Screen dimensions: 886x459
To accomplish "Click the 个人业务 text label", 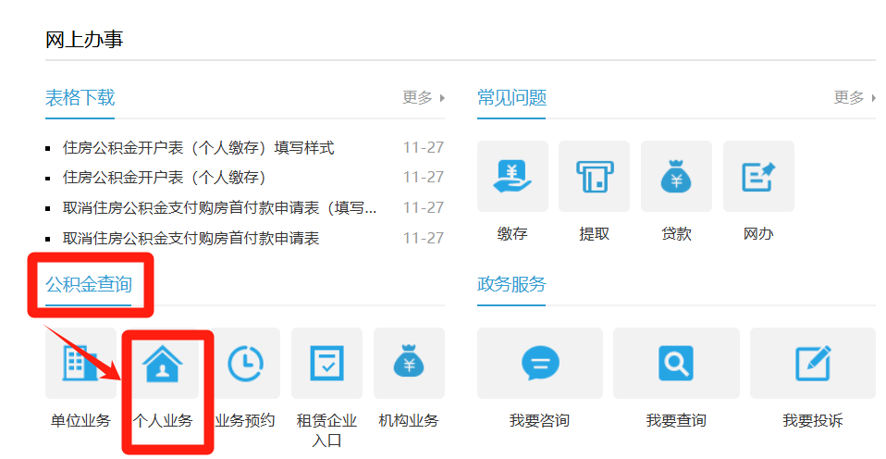I will [x=163, y=420].
